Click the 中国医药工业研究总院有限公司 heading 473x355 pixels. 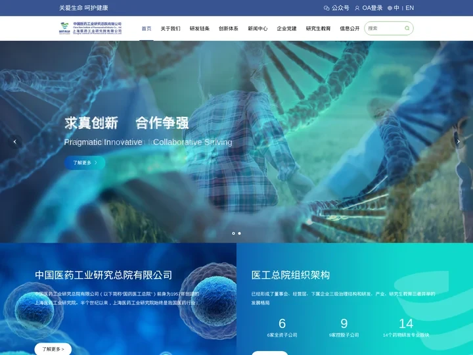pyautogui.click(x=104, y=275)
